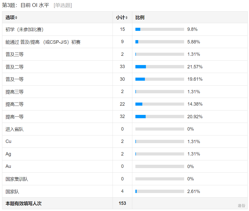Click the Au option label
This screenshot has height=211, width=249.
[8, 166]
